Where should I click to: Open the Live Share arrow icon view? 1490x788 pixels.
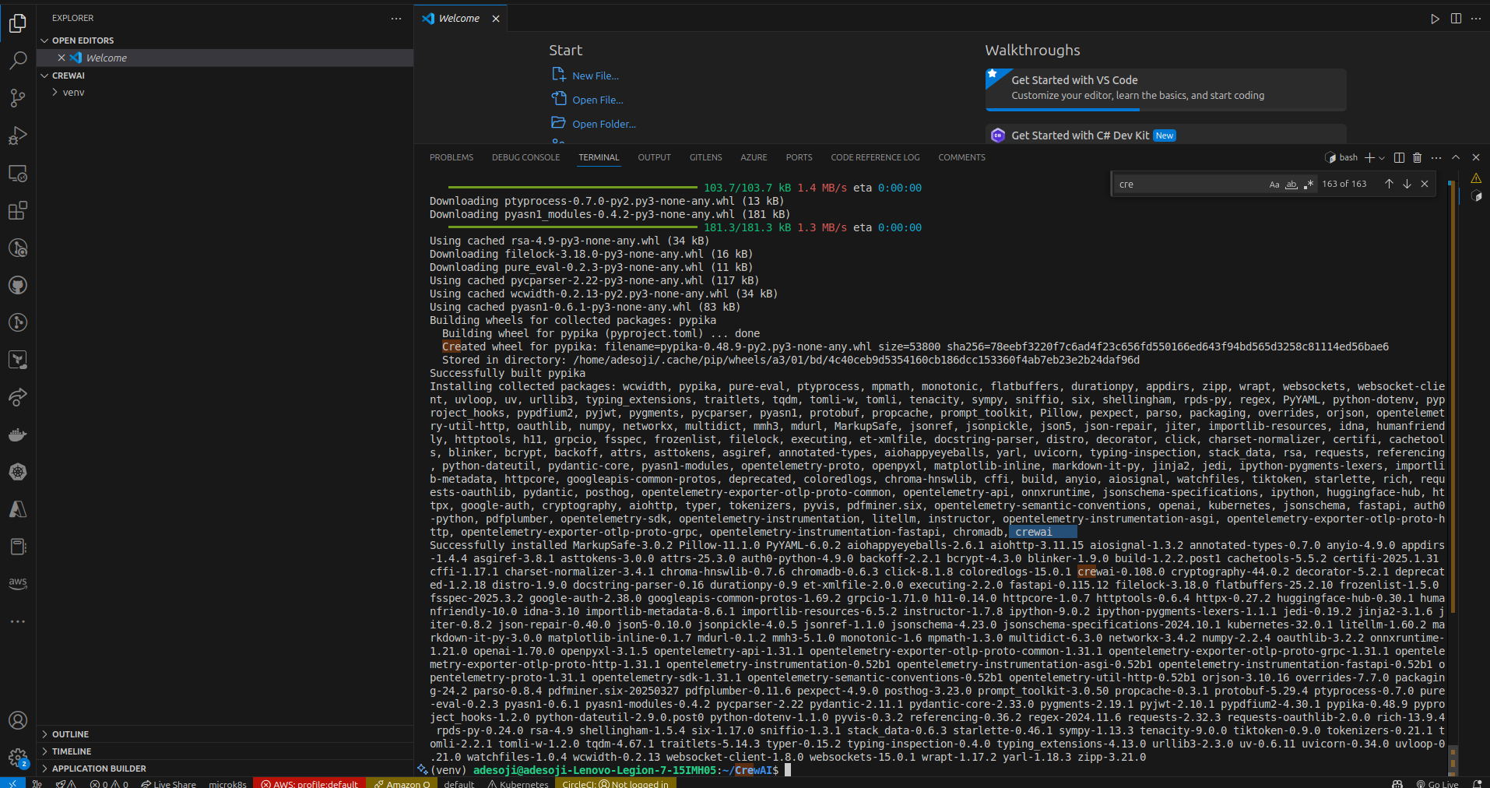18,397
